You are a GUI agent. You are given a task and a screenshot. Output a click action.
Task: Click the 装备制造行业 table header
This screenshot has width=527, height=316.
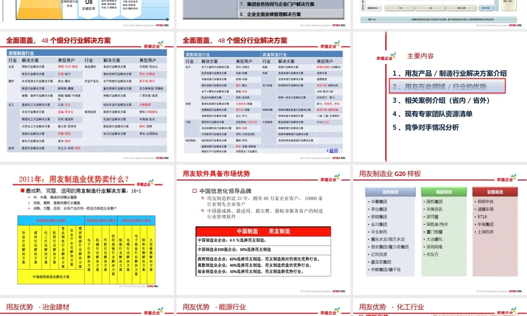pos(301,54)
